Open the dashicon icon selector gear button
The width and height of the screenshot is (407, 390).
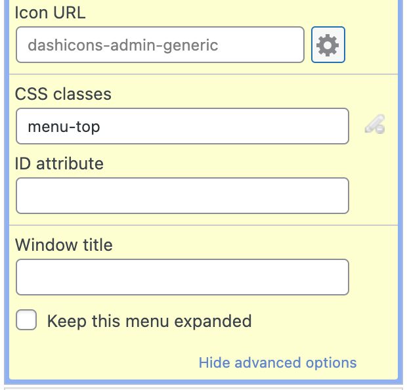328,45
